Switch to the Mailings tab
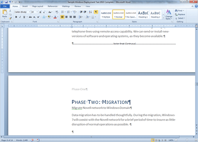Image resolution: width=198 pixels, height=142 pixels. [66, 6]
